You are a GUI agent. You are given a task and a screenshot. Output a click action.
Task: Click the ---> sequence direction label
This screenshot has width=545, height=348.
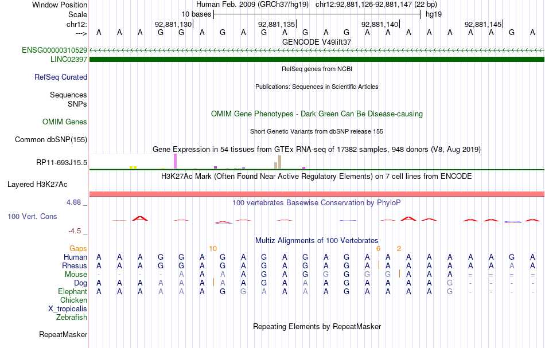pos(81,33)
